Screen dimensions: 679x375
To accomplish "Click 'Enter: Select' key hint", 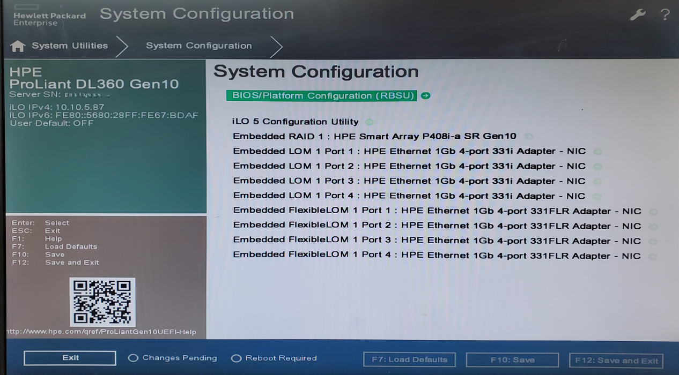I will (x=41, y=223).
